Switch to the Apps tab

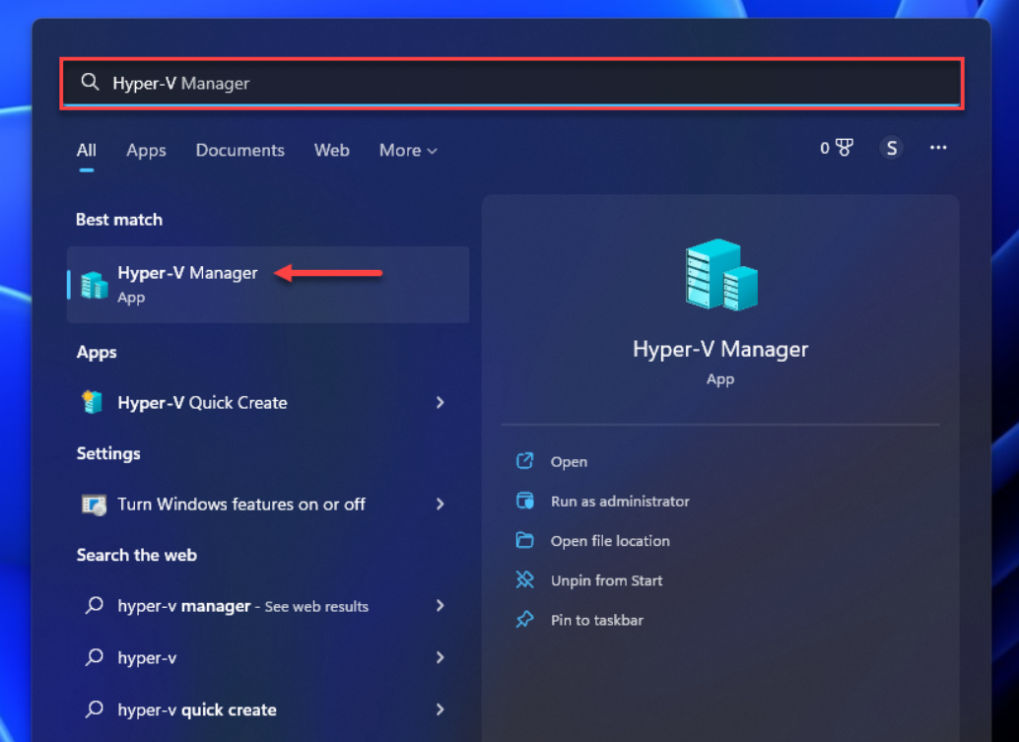pos(146,150)
